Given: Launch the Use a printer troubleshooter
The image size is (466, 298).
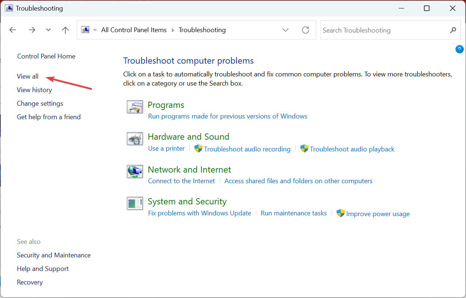Looking at the screenshot, I should (x=166, y=148).
